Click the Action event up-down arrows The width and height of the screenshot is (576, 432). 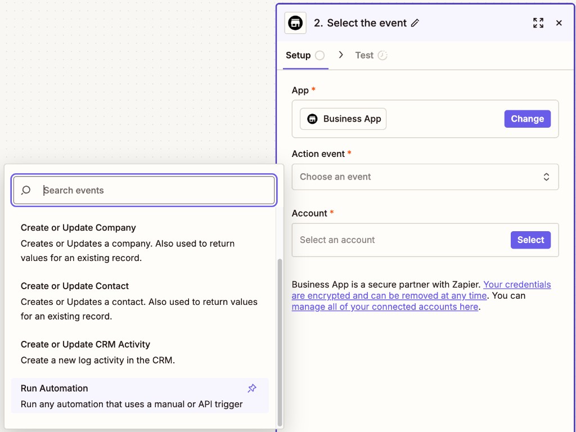(x=546, y=177)
